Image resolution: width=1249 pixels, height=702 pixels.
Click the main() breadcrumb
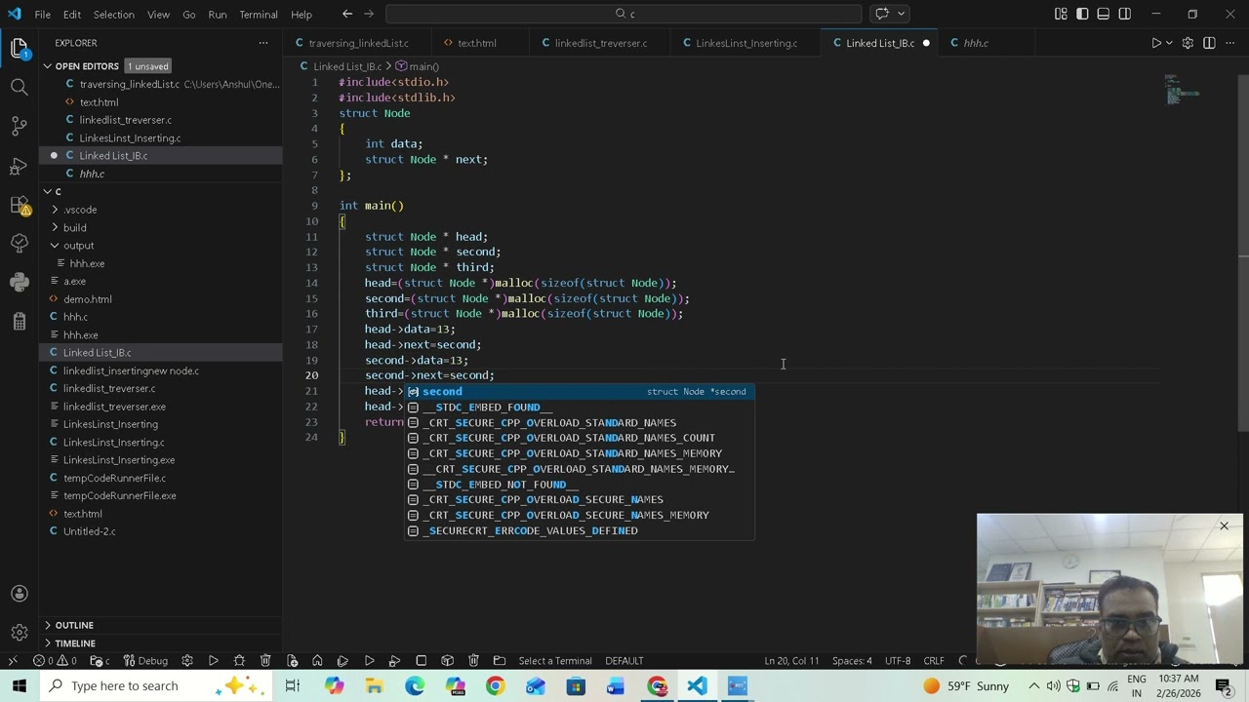pos(418,66)
